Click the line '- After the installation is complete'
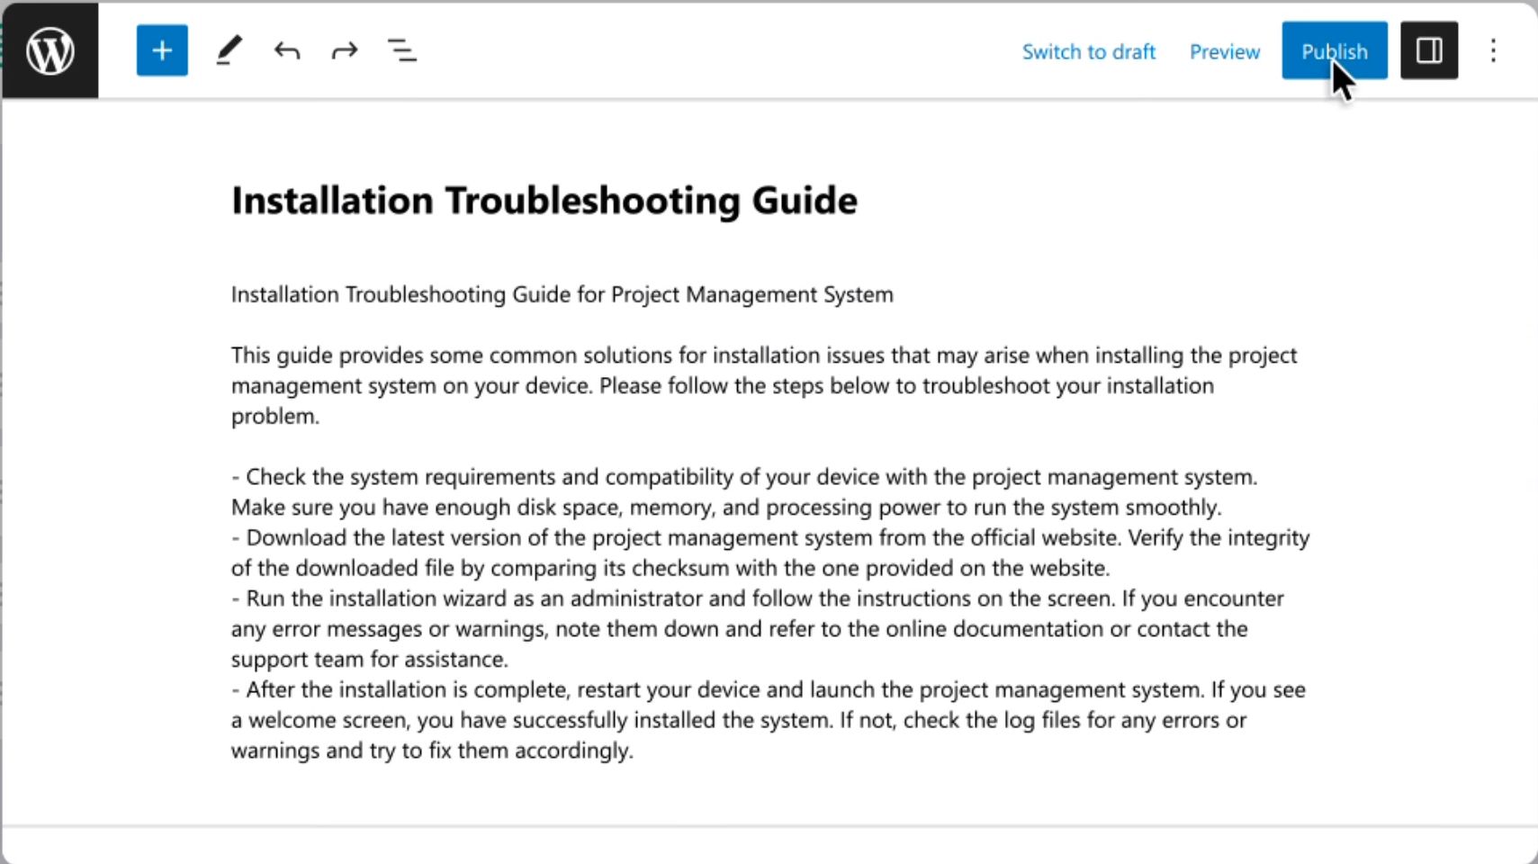Viewport: 1538px width, 864px height. (x=769, y=720)
